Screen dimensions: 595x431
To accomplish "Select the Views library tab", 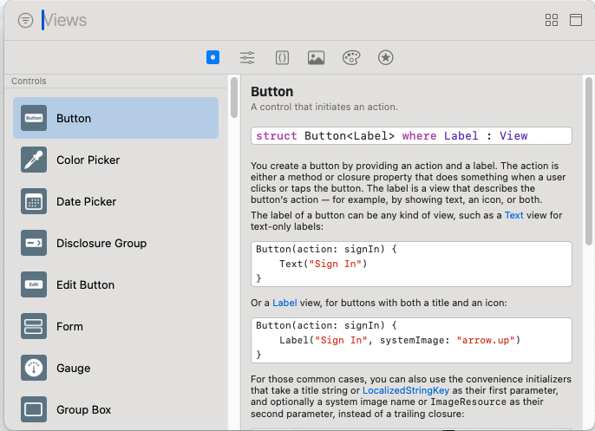I will pos(212,57).
